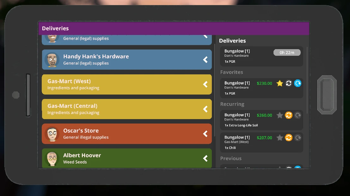Click the phone's raised side button on the right
This screenshot has width=350, height=196.
pos(327,95)
